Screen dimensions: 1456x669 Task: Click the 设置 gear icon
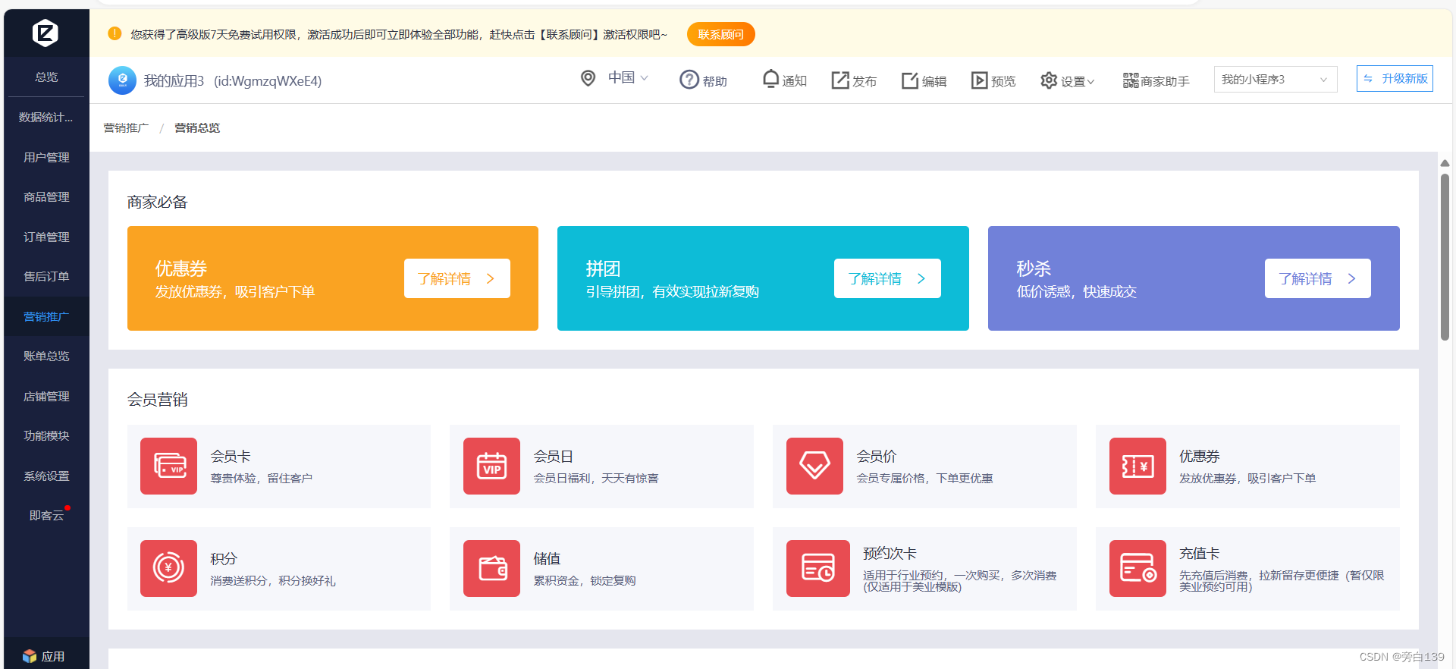(1049, 80)
